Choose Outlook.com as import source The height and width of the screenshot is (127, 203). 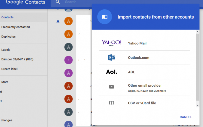click(x=144, y=58)
